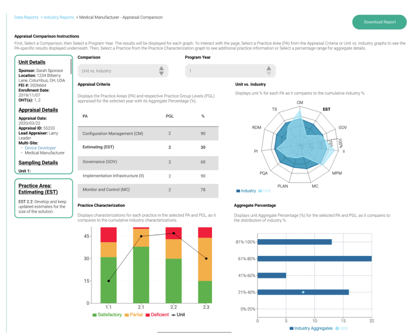Click the Download Report button
This screenshot has width=417, height=336.
coord(379,22)
